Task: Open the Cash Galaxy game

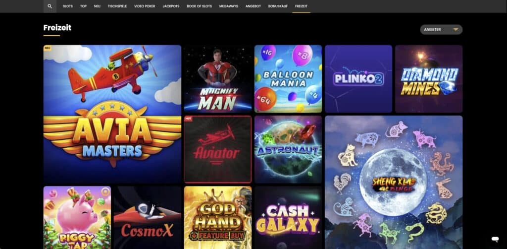Action: [288, 218]
